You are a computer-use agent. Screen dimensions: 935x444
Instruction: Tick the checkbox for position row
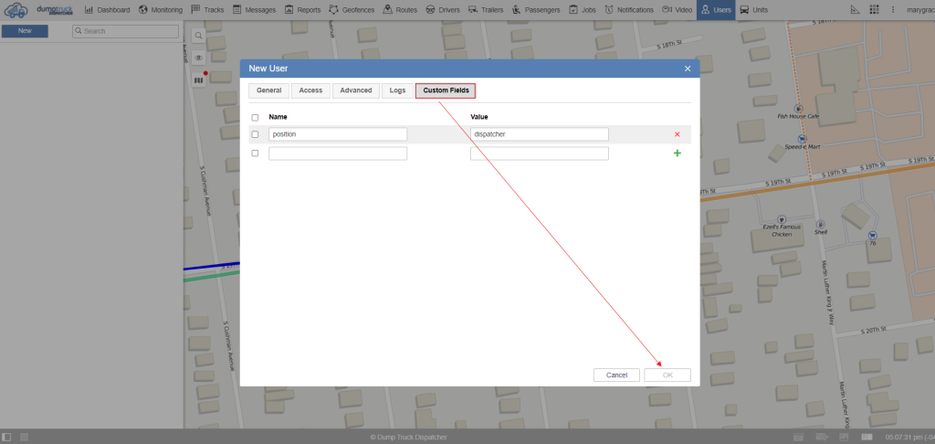[255, 134]
